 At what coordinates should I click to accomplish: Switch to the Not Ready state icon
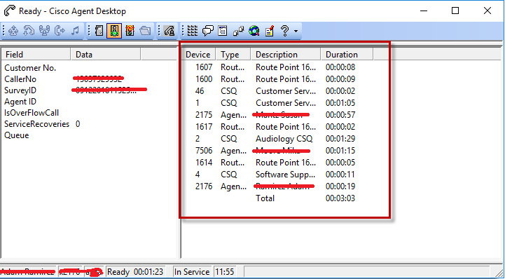pyautogui.click(x=130, y=31)
